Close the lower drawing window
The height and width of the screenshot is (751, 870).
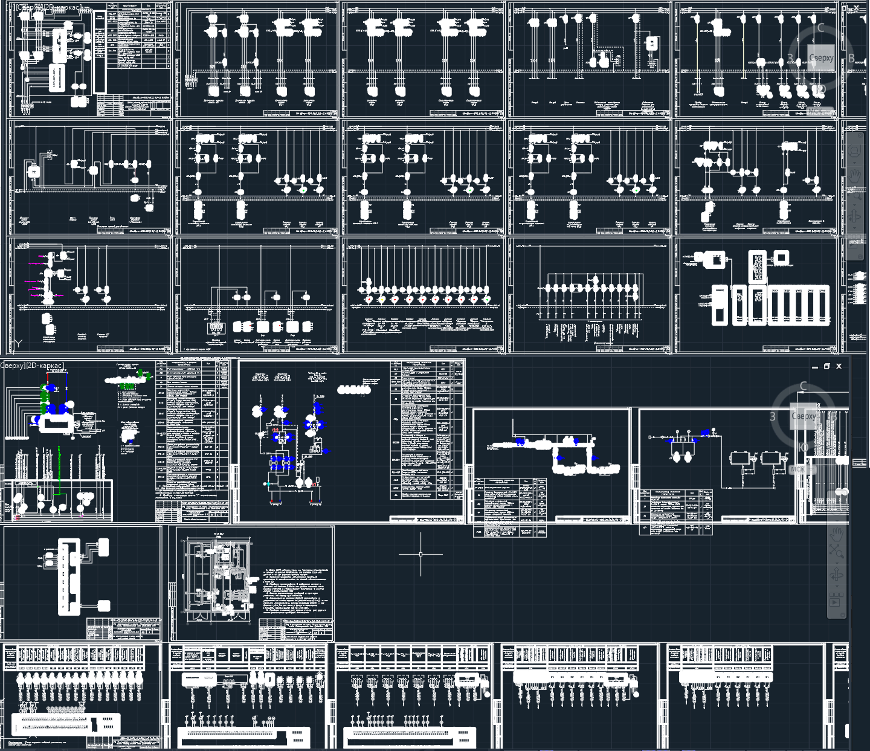click(x=839, y=366)
